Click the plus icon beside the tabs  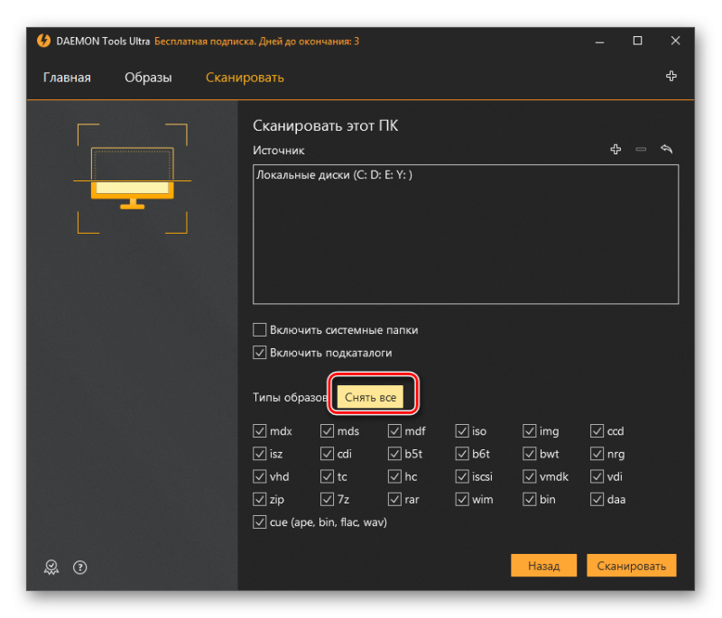[671, 76]
